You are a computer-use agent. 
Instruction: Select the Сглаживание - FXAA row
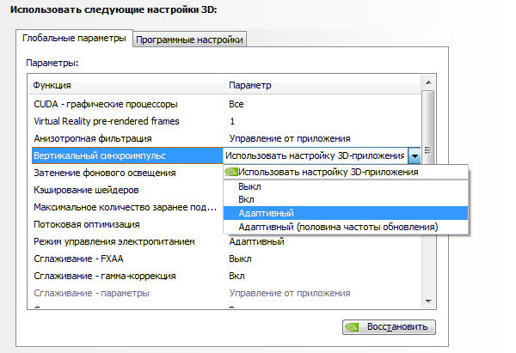tap(224, 259)
